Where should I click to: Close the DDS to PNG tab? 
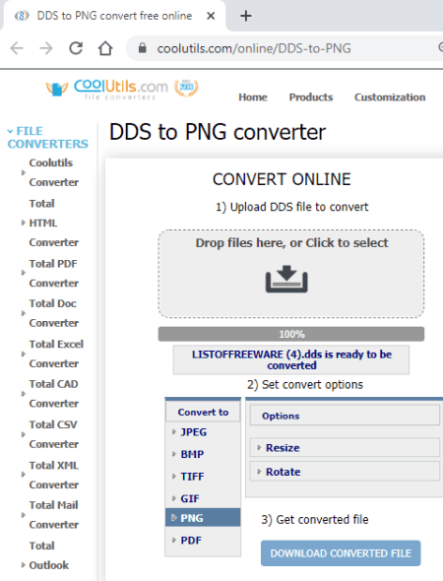[211, 16]
